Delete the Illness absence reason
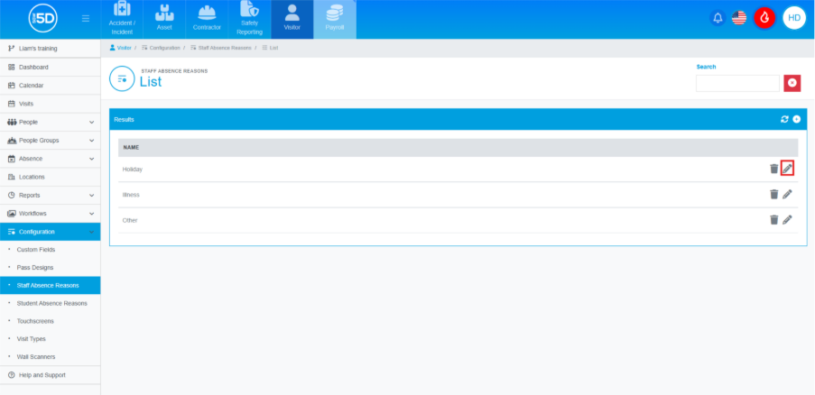The height and width of the screenshot is (395, 815). [773, 194]
